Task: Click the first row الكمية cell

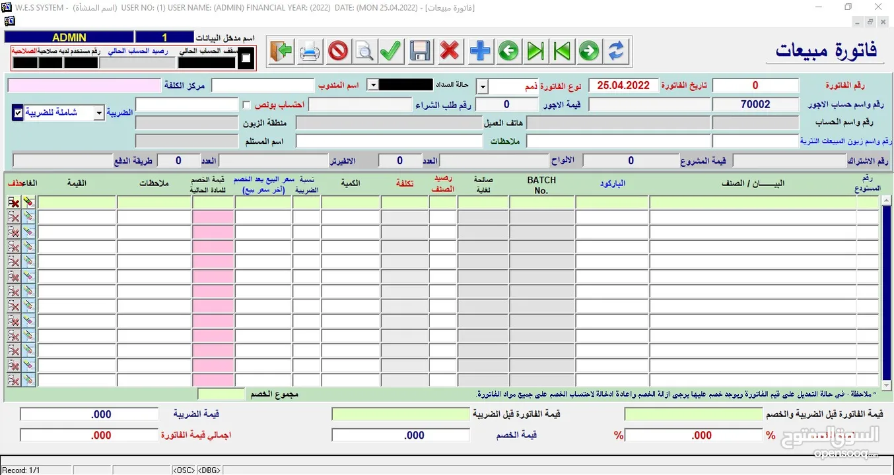Action: coord(351,203)
